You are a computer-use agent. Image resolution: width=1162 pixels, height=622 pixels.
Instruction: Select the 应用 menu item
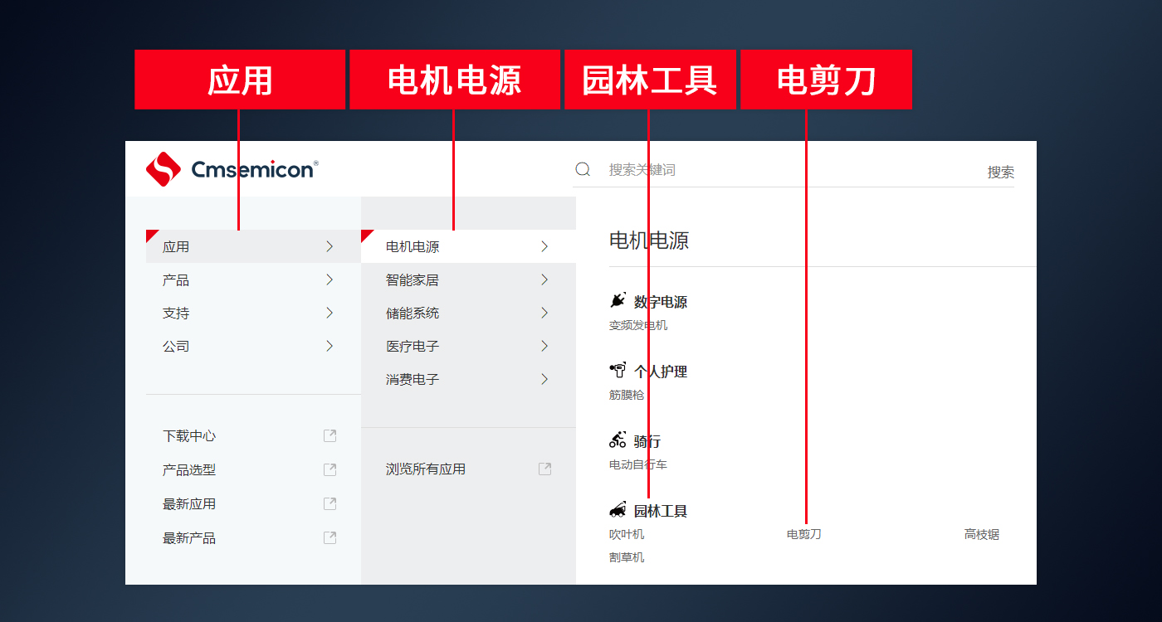pos(253,246)
